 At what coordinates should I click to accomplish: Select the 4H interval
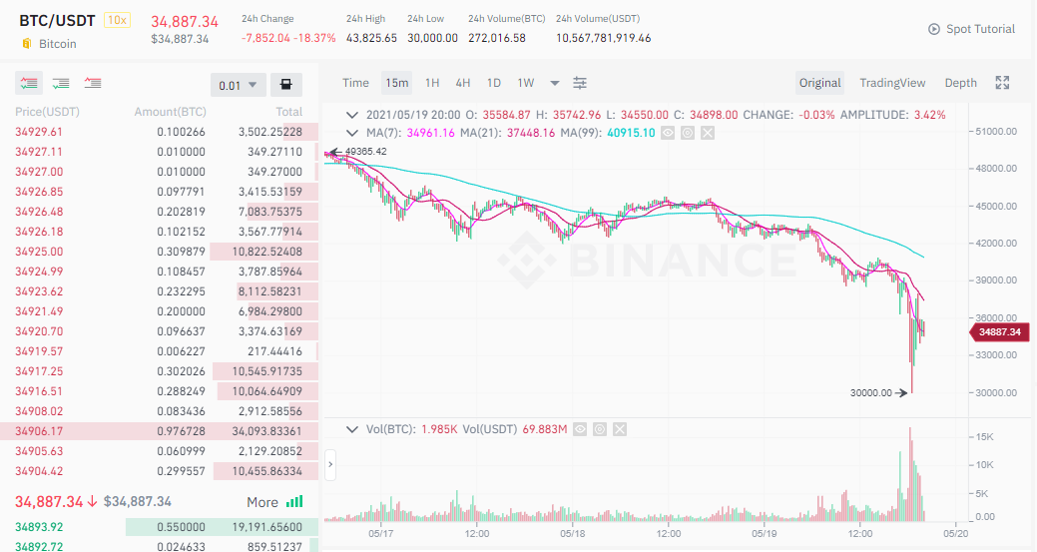click(463, 83)
